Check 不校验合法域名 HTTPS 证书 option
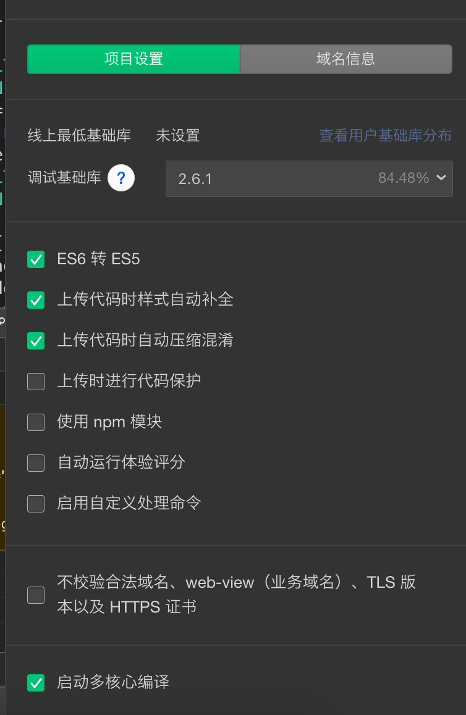 point(36,595)
